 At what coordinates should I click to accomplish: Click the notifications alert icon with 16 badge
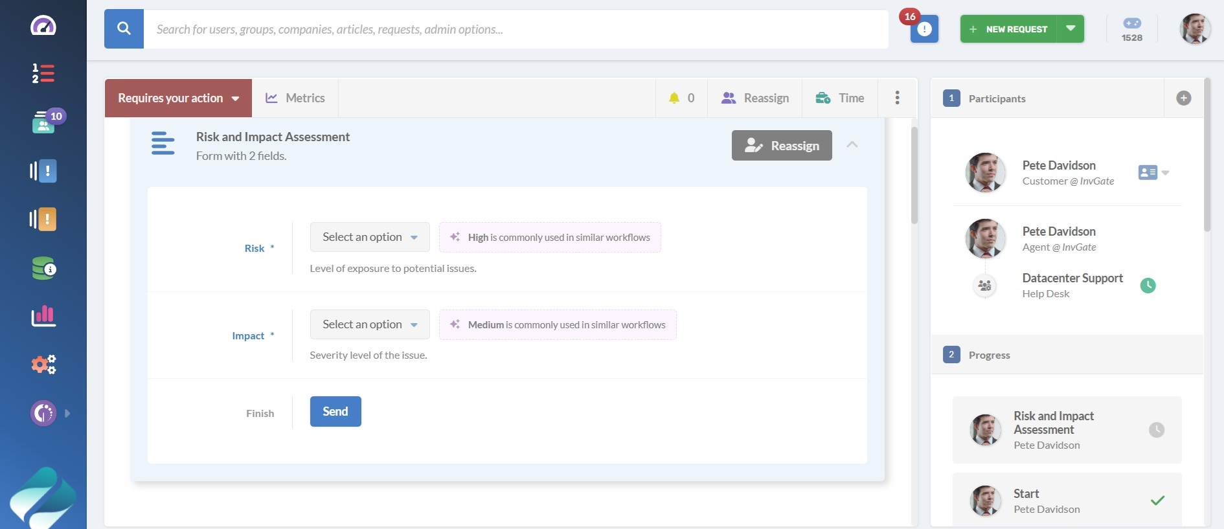[x=924, y=29]
